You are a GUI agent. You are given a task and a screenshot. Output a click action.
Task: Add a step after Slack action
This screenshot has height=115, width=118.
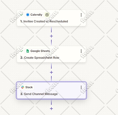point(51,108)
